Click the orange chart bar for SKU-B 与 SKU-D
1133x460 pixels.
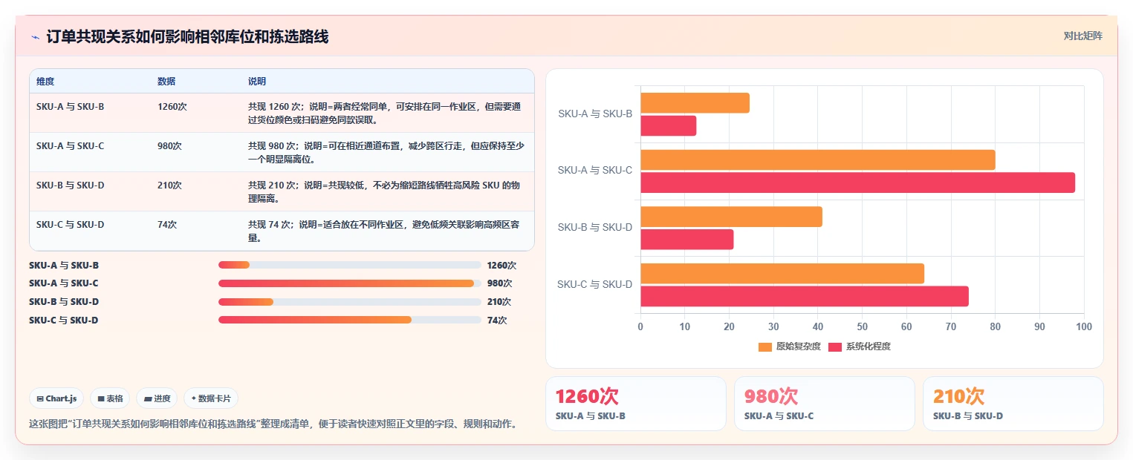tap(731, 217)
